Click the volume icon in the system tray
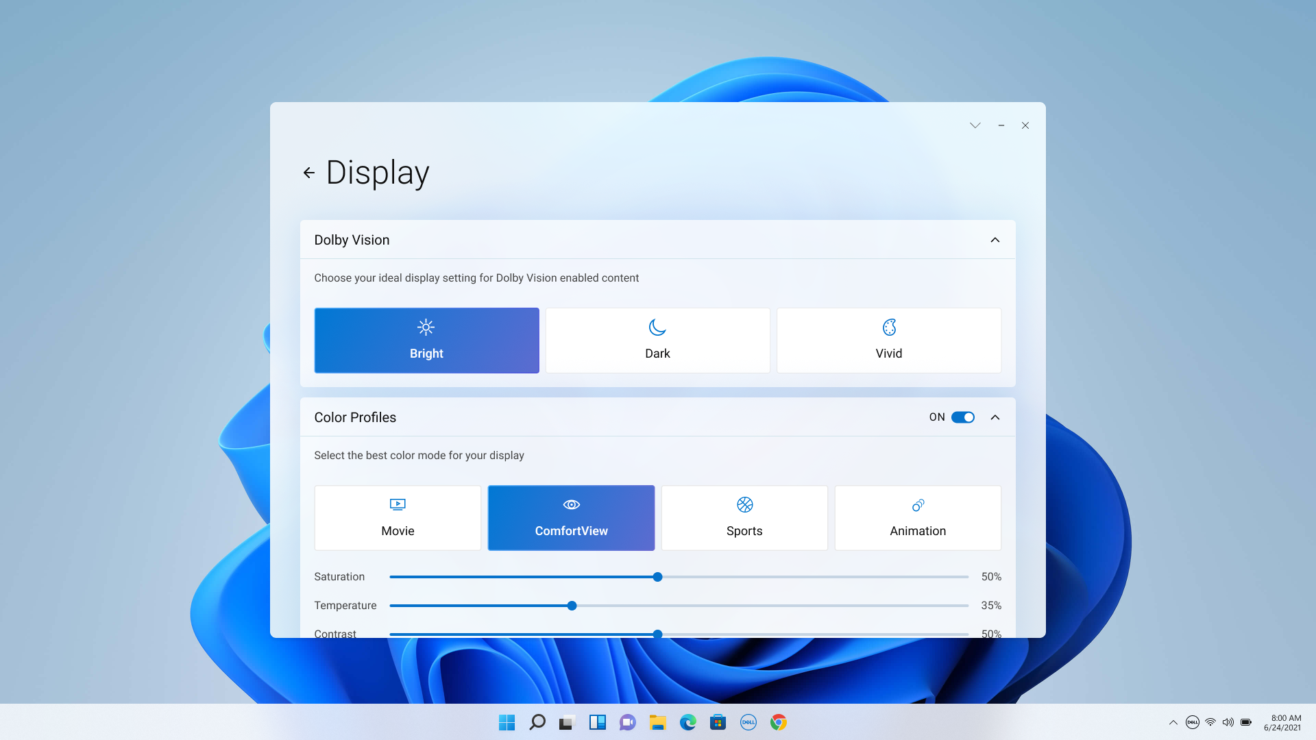The image size is (1316, 740). [1228, 721]
